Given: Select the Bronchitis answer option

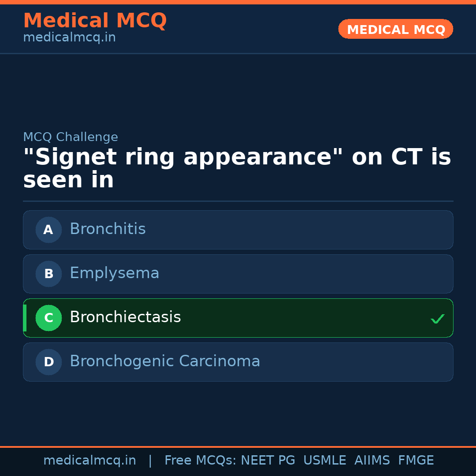Looking at the screenshot, I should [x=238, y=230].
